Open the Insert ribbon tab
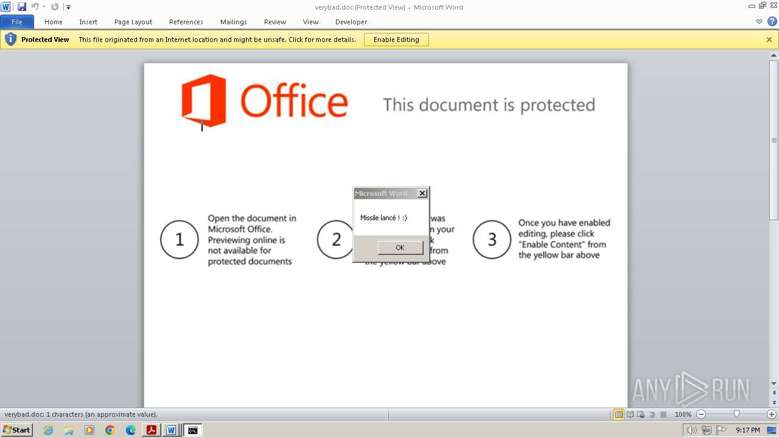Image resolution: width=779 pixels, height=438 pixels. click(x=88, y=22)
